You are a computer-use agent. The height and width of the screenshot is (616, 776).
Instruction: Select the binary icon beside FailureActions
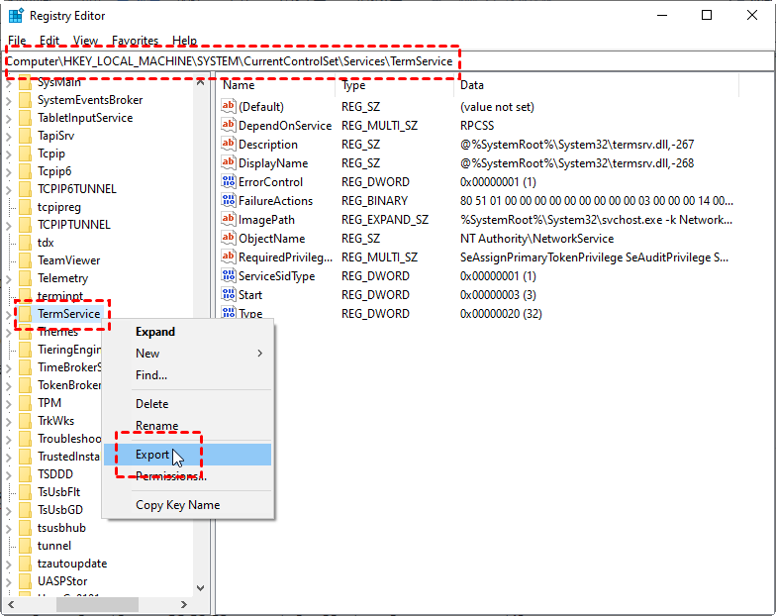228,201
